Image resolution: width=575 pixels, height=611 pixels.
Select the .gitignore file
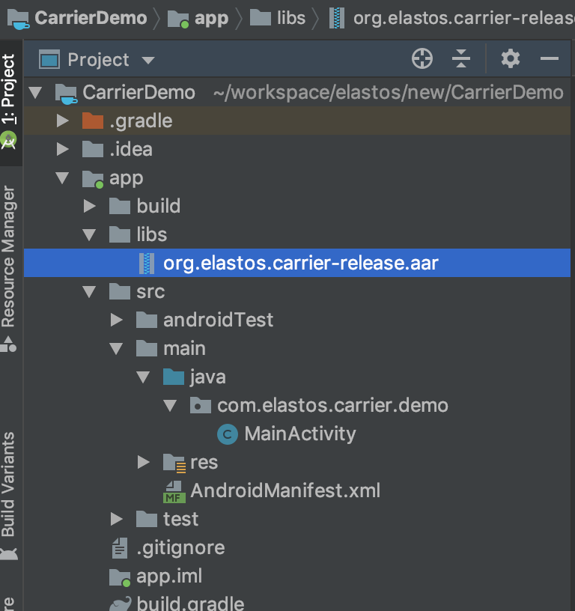point(168,548)
